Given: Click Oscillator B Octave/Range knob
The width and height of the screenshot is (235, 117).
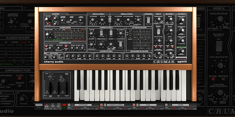Looking at the screenshot, I should coord(128,20).
